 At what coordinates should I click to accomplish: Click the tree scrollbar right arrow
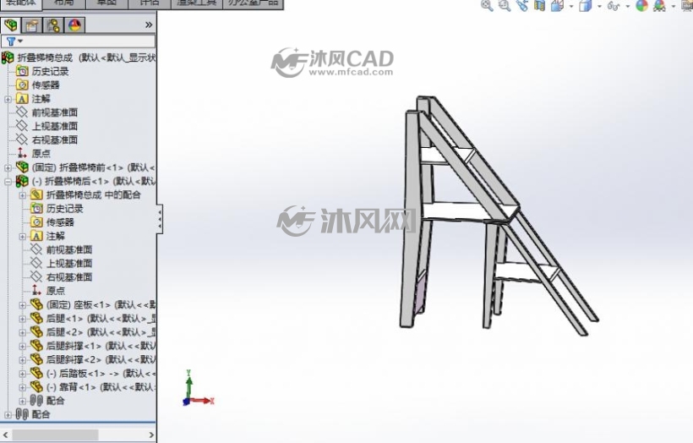coord(150,435)
